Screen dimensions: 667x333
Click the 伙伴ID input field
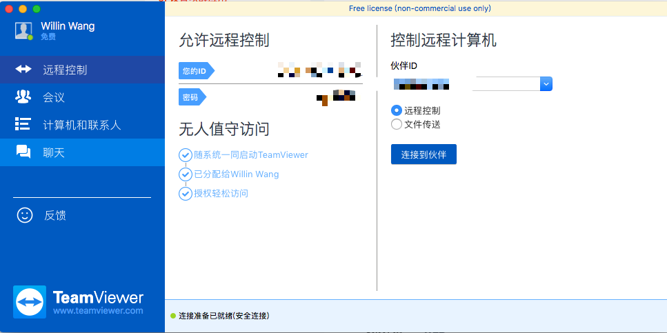tap(466, 84)
